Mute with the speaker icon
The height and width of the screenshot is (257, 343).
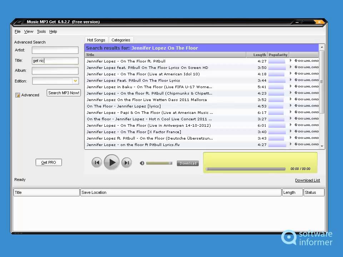pyautogui.click(x=142, y=163)
